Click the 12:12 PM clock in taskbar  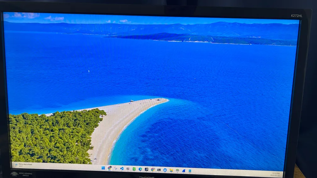[275, 174]
